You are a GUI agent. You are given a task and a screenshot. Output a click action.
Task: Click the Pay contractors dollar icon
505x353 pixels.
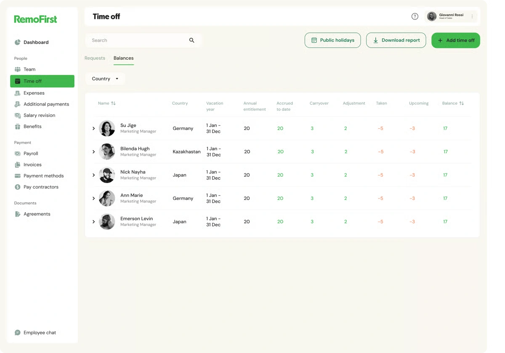pos(18,187)
